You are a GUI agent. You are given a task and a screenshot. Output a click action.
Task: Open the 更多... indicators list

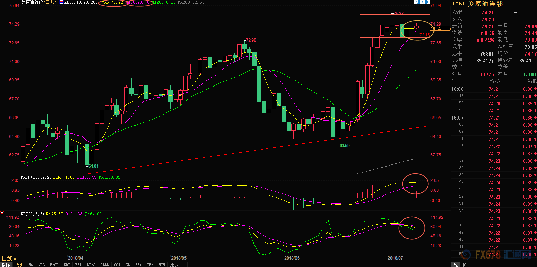[177, 265]
